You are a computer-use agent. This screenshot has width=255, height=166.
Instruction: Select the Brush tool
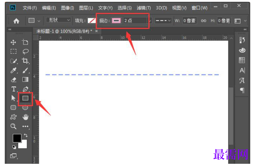(26, 70)
